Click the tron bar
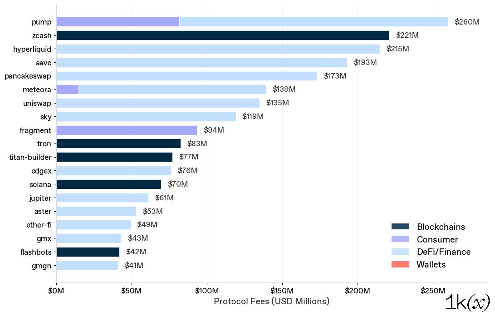495x317 pixels. pos(118,144)
